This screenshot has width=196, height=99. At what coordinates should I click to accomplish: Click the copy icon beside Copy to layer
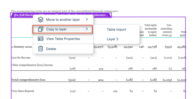(40, 29)
